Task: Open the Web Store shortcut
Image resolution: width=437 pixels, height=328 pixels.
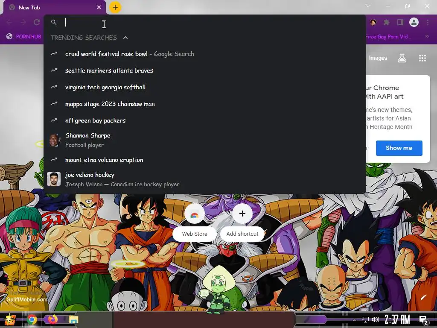Action: coord(195,222)
